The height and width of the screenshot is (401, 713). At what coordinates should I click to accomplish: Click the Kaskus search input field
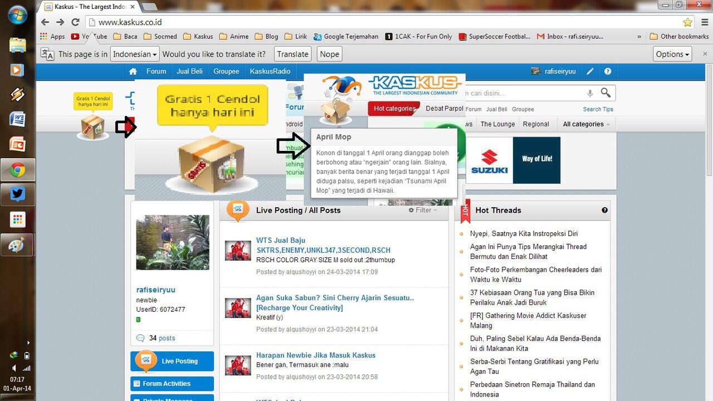tap(525, 93)
